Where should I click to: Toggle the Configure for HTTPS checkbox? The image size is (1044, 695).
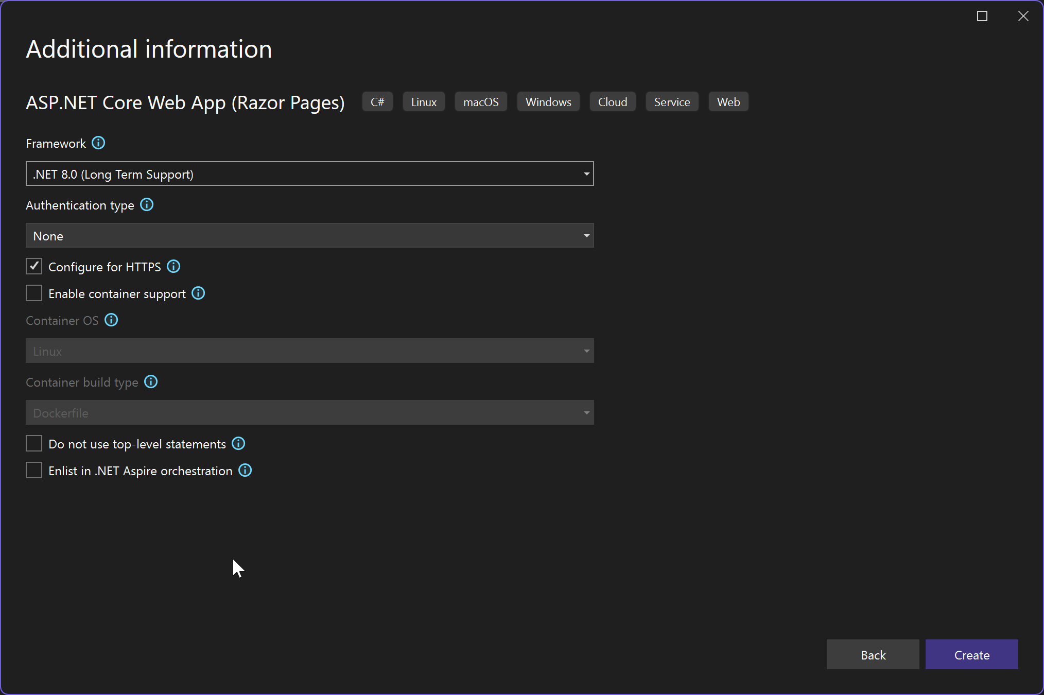coord(34,267)
